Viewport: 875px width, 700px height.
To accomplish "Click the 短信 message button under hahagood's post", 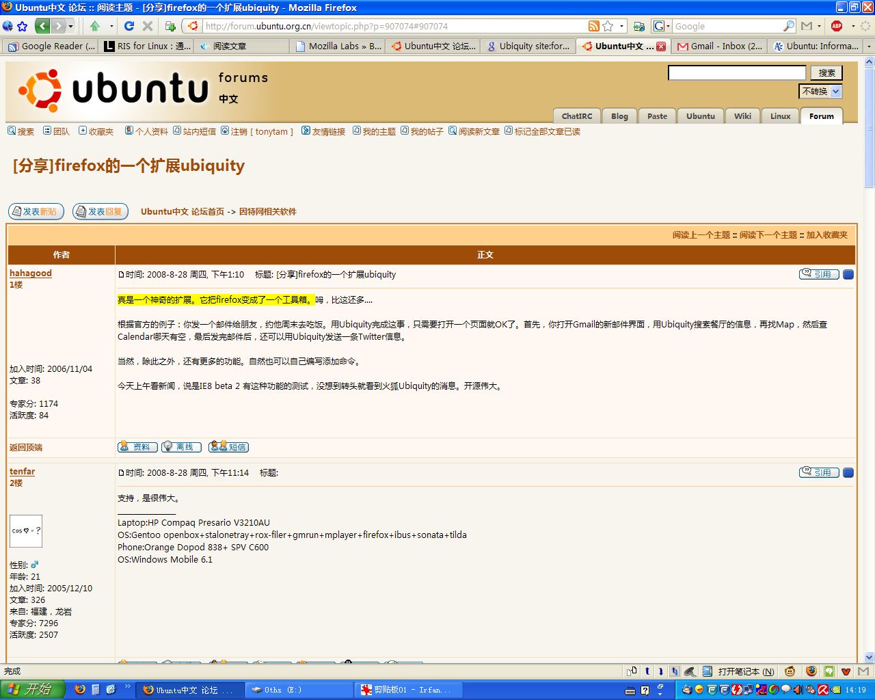I will (228, 447).
